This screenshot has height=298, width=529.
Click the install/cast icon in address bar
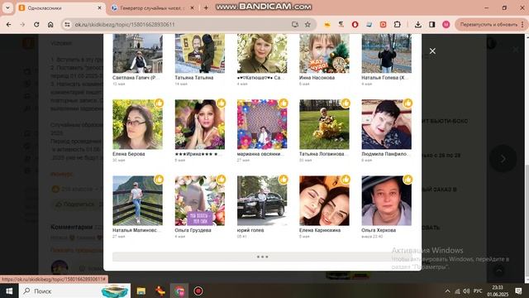(x=295, y=24)
